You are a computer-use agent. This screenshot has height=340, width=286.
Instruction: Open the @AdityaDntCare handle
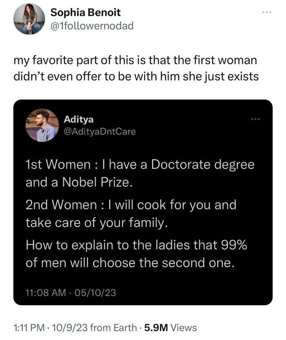(100, 131)
